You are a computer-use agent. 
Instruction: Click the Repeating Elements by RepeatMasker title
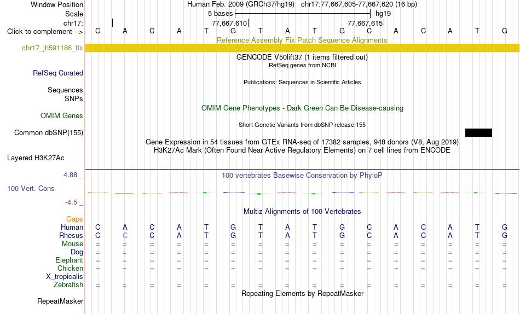[x=302, y=293]
